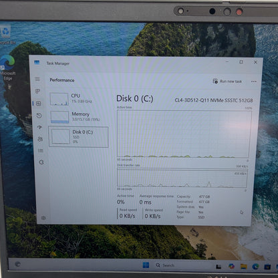
Task: Click the Active time 0% value
Action: point(121,202)
